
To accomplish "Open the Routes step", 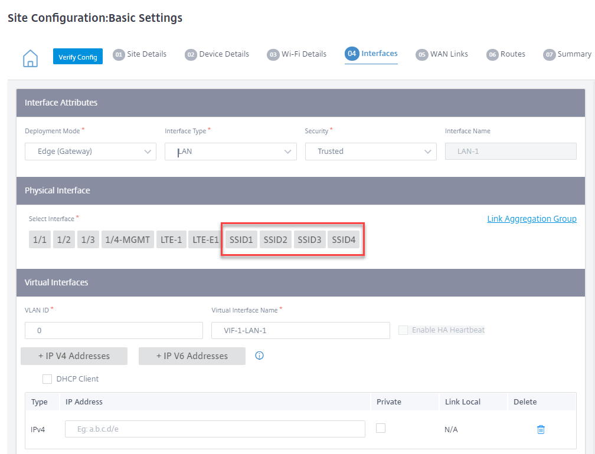I will tap(506, 54).
